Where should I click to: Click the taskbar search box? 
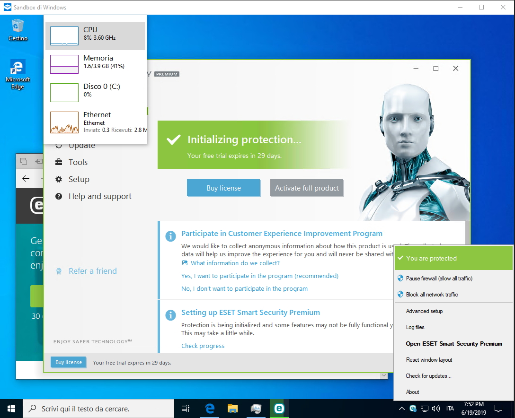pyautogui.click(x=98, y=409)
